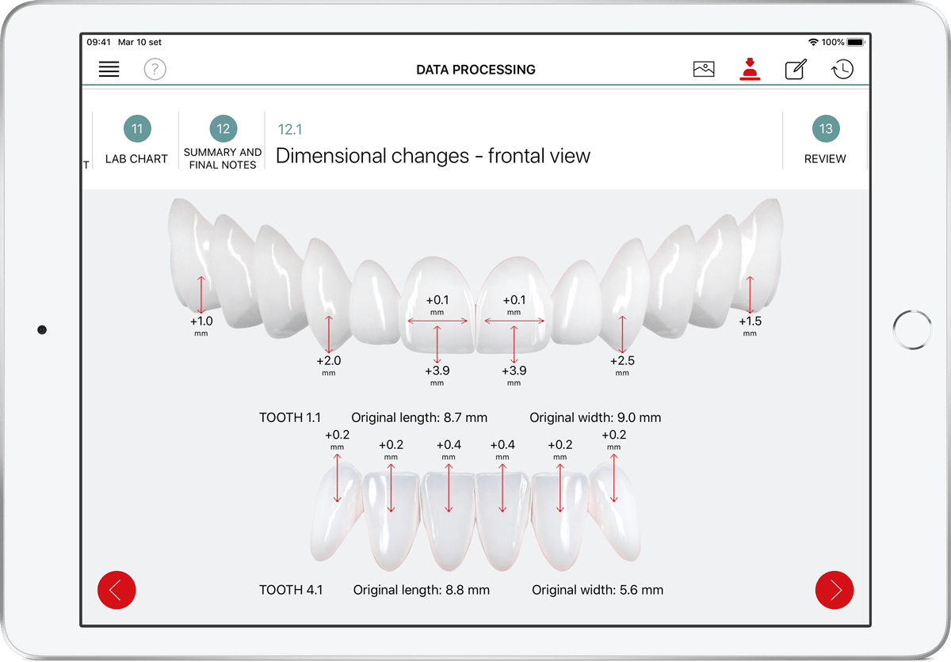Open the hamburger menu
Image resolution: width=951 pixels, height=662 pixels.
tap(109, 70)
